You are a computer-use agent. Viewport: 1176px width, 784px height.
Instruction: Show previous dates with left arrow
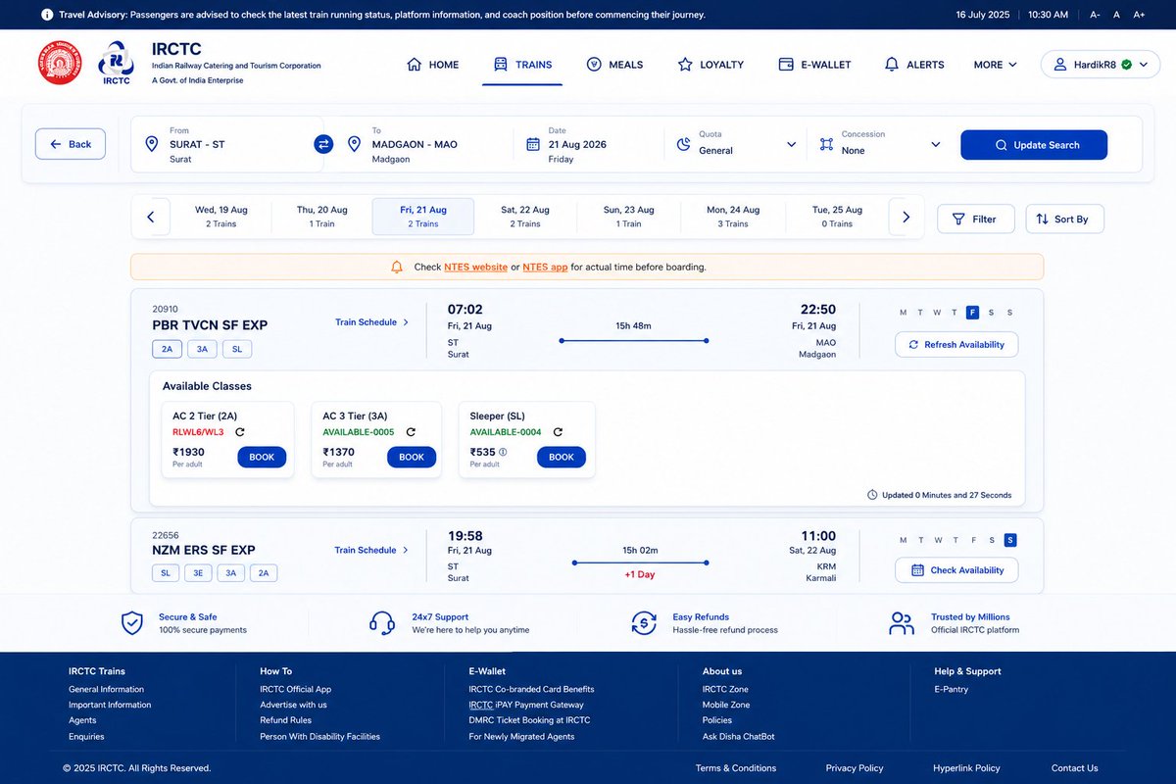point(151,217)
